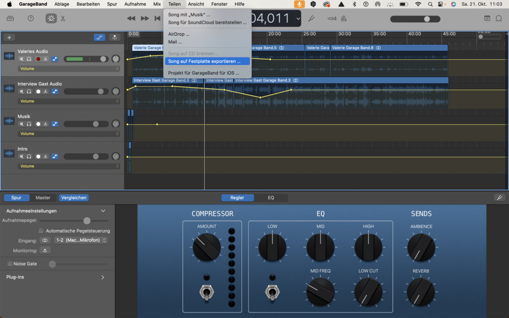Click the Valeries Audio pan knob
Viewport: 509px width, 318px height.
115,59
